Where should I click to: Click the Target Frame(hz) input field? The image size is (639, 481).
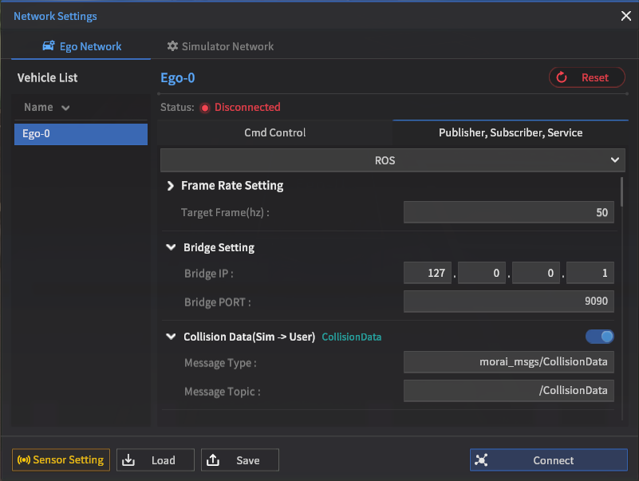tap(508, 212)
